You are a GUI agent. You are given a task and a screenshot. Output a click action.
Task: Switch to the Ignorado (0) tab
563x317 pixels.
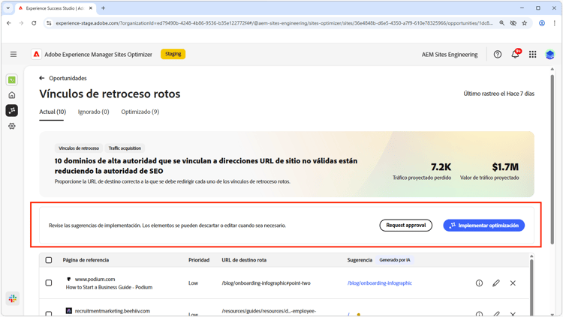tap(93, 112)
